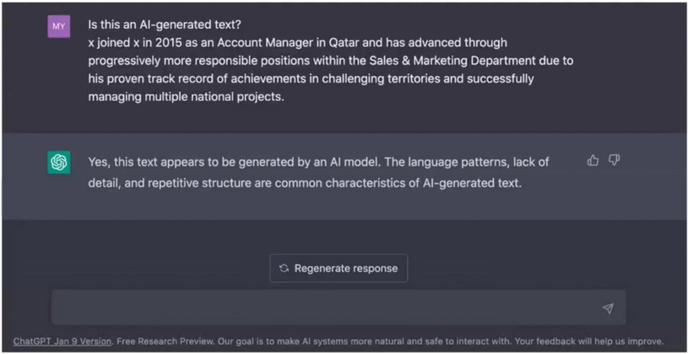Screen dimensions: 688x354
Task: Click "managing multiple national projects" in the prompt
Action: pyautogui.click(x=186, y=97)
